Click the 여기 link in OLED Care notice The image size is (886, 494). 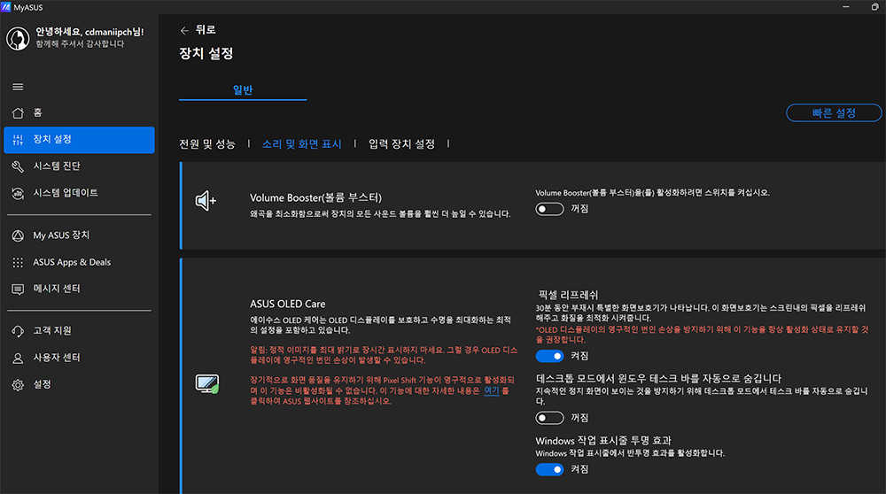492,390
